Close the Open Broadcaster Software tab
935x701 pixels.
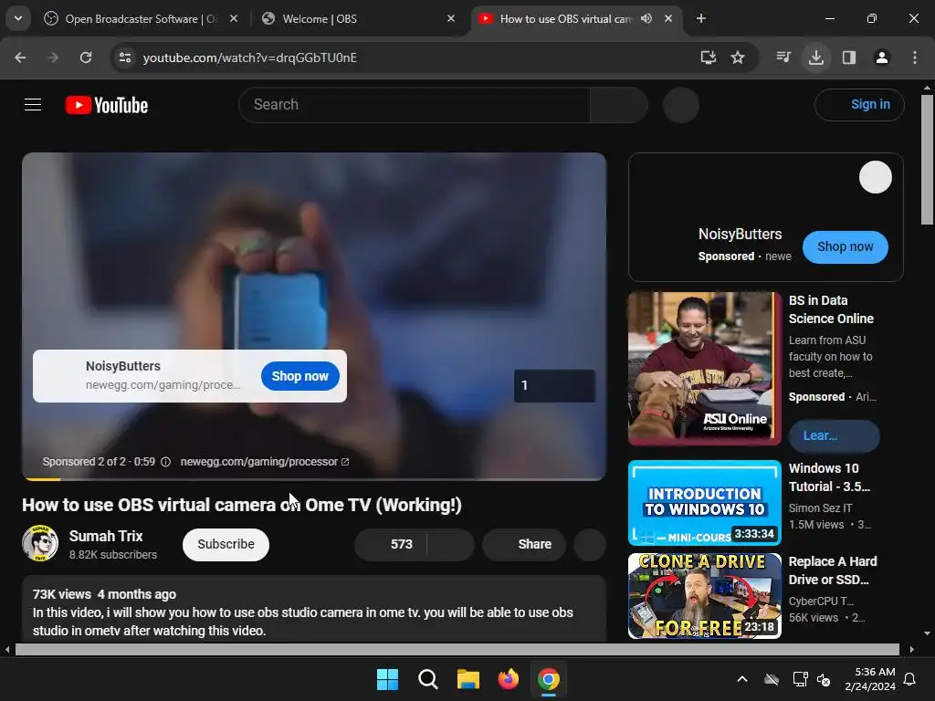click(x=234, y=18)
